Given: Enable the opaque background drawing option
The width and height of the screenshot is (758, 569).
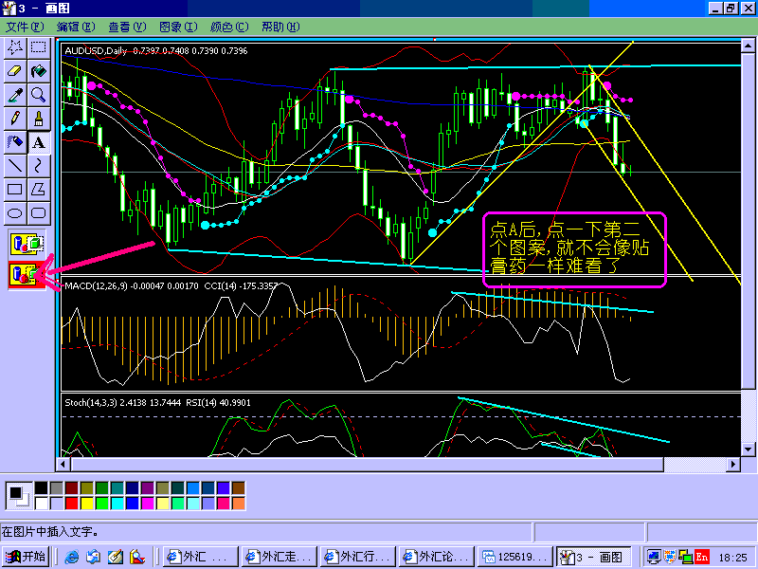Looking at the screenshot, I should [x=27, y=244].
